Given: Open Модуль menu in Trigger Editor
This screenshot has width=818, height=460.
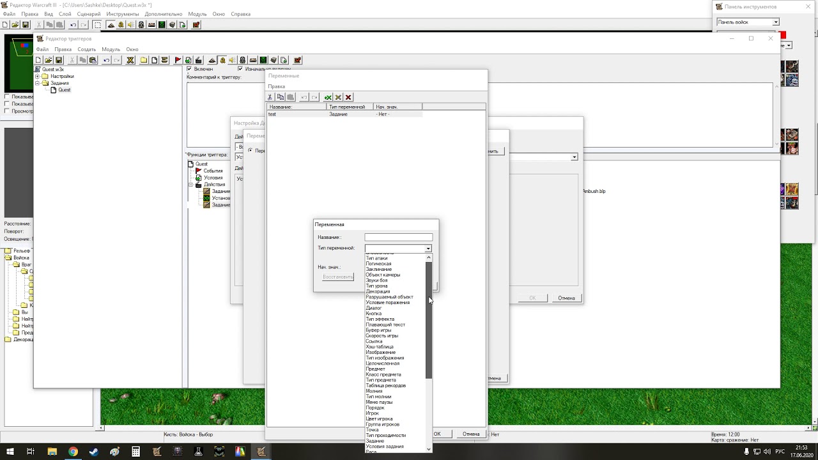Looking at the screenshot, I should pyautogui.click(x=111, y=49).
